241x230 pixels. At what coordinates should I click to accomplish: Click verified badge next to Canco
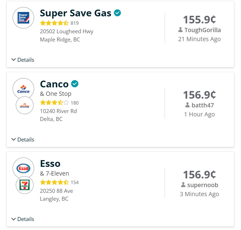point(75,84)
